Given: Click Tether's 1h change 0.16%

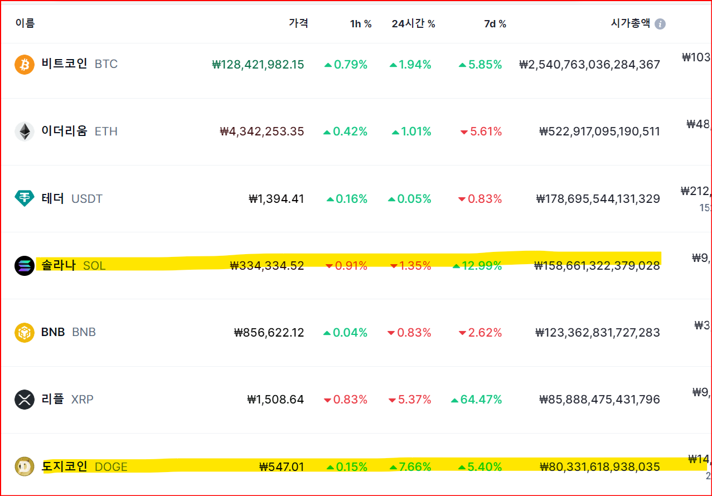Looking at the screenshot, I should pyautogui.click(x=347, y=199).
